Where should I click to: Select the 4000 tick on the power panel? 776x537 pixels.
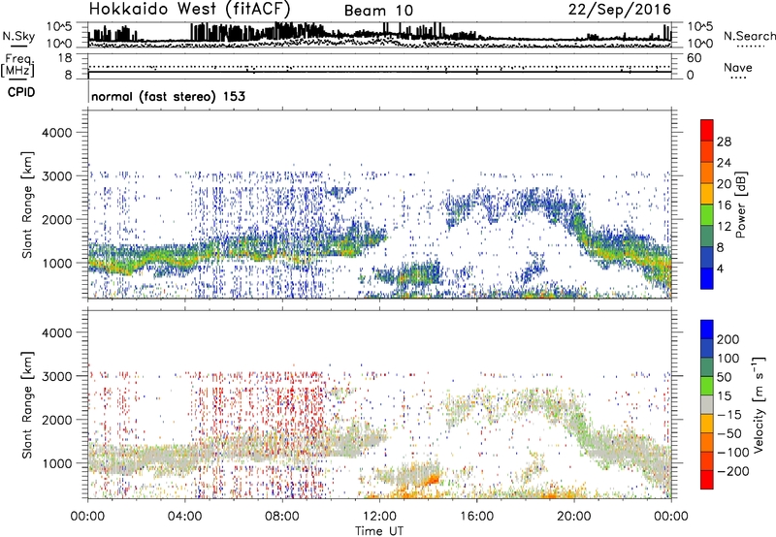pyautogui.click(x=57, y=133)
